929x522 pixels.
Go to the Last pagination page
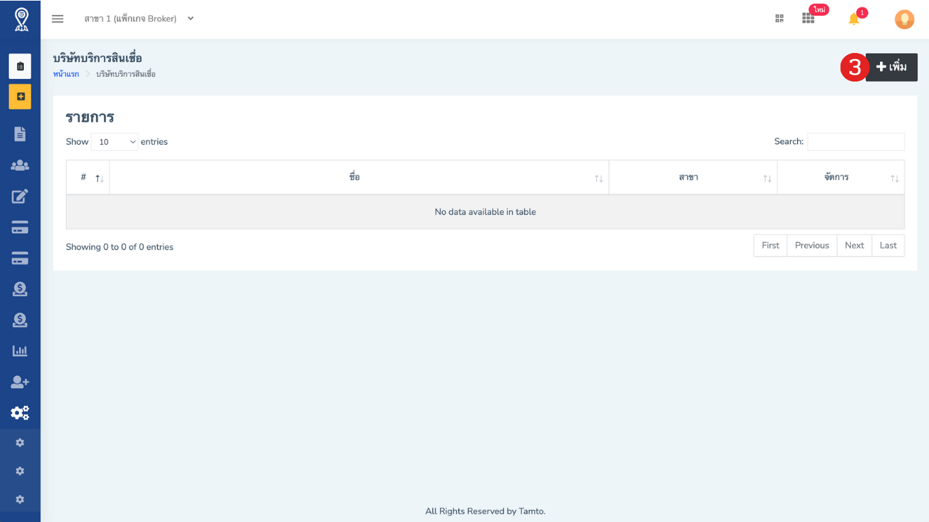point(888,245)
